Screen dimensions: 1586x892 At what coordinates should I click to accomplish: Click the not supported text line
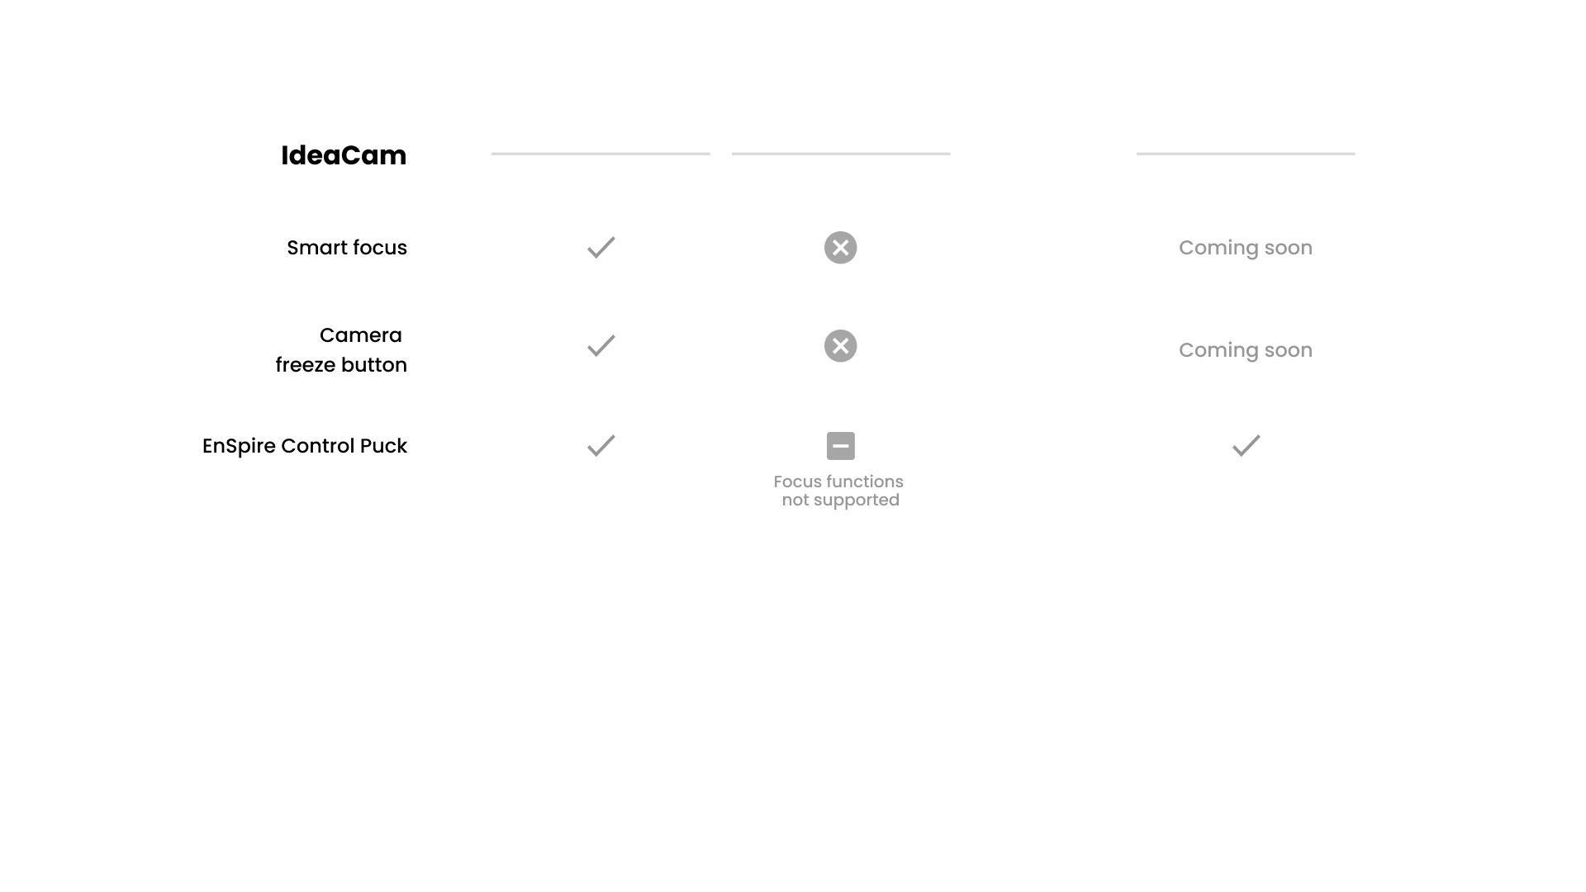click(x=841, y=501)
